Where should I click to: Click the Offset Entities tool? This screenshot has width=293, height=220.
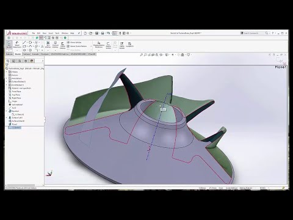63,45
